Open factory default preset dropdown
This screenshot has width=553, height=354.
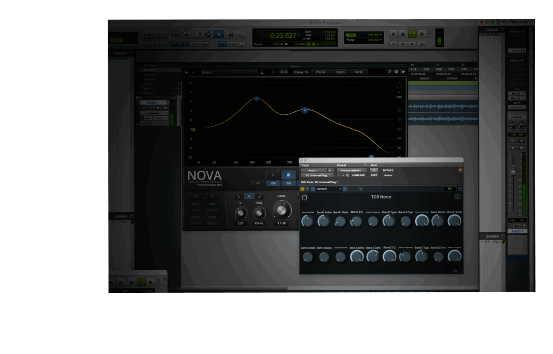(352, 170)
